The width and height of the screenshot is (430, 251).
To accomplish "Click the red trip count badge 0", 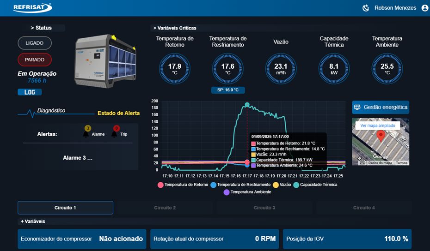I will coord(116,128).
